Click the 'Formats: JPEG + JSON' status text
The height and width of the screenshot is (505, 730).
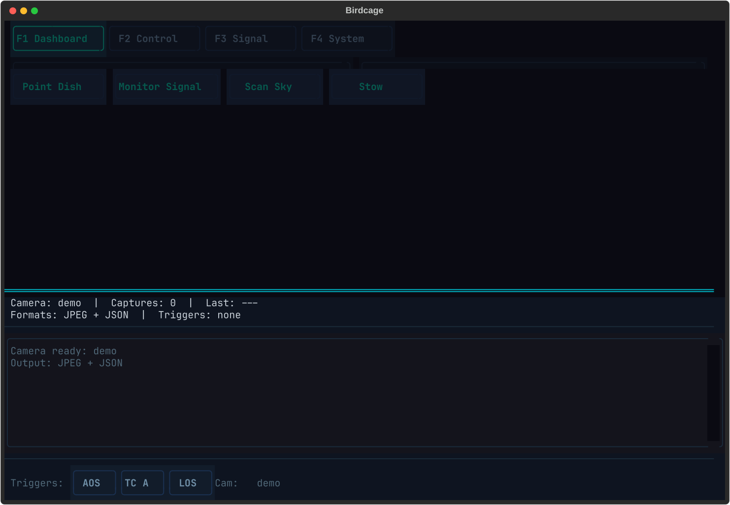pos(69,315)
